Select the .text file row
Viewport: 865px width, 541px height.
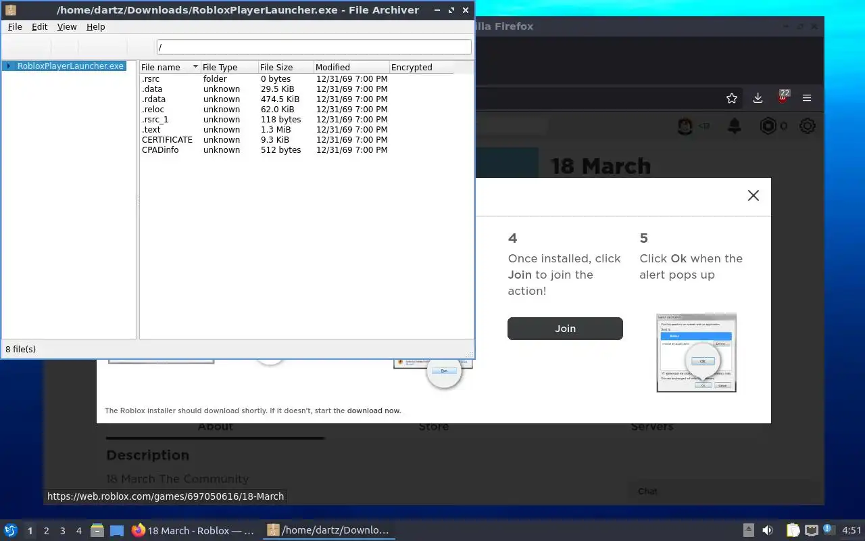tap(296, 130)
